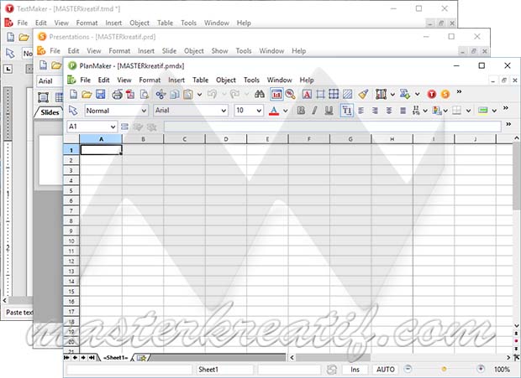Open the A1 cell address dropdown
The image size is (521, 378).
tap(113, 127)
